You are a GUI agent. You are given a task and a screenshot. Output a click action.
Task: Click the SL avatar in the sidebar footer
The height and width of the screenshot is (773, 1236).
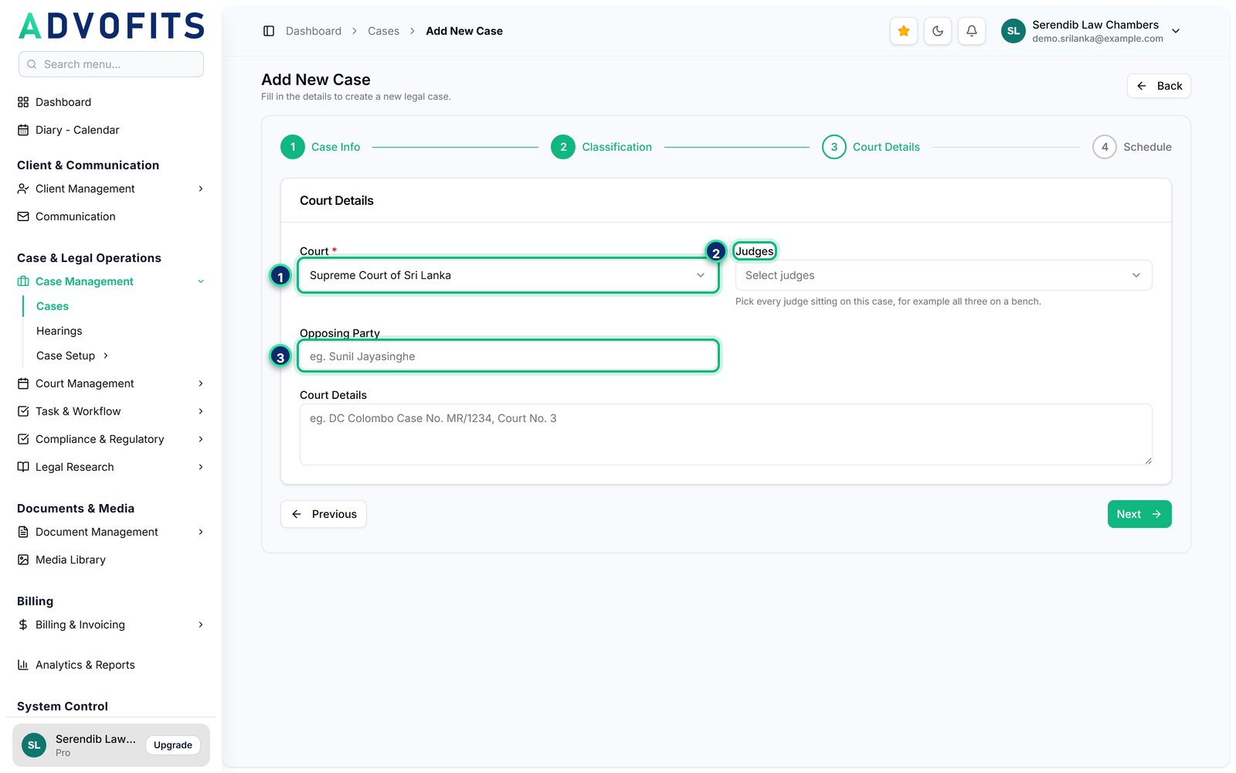34,745
